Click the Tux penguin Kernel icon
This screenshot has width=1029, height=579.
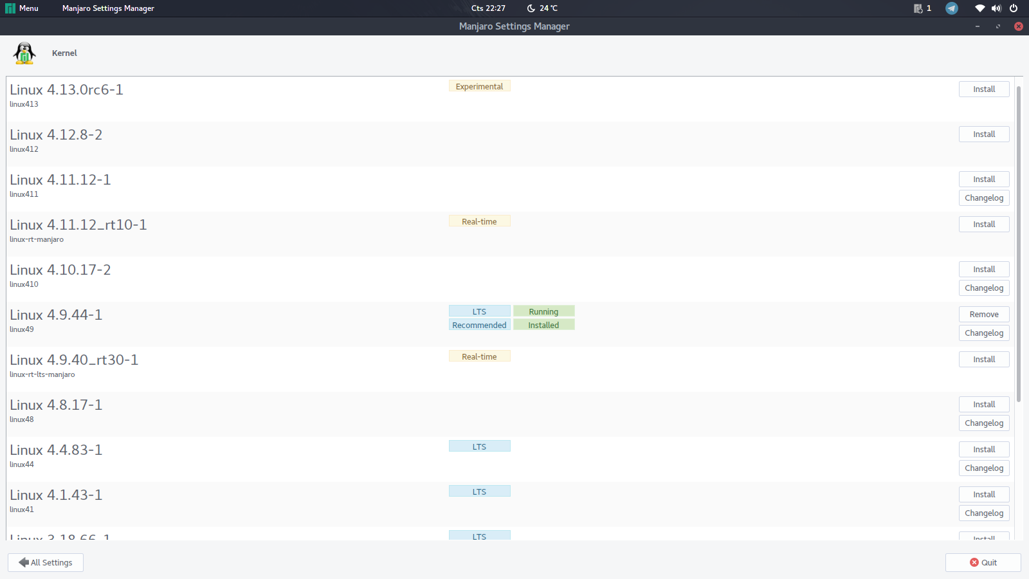[x=24, y=53]
